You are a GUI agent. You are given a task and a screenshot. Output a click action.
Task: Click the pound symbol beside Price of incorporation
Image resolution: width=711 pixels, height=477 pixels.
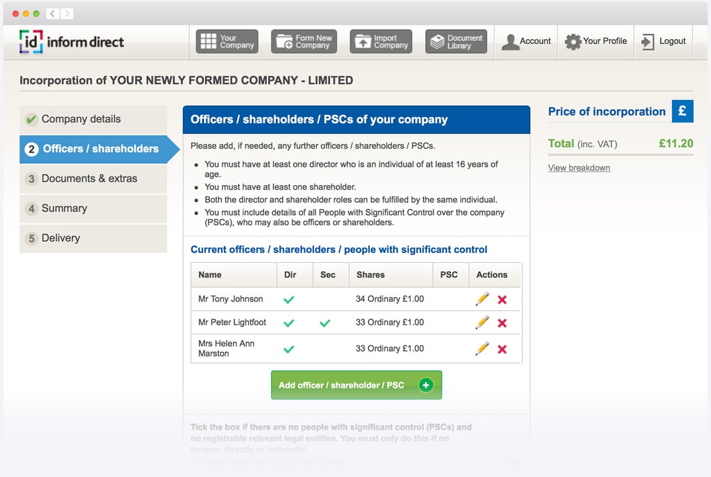(x=683, y=111)
